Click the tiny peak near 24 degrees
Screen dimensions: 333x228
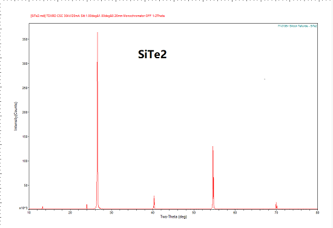tap(87, 207)
